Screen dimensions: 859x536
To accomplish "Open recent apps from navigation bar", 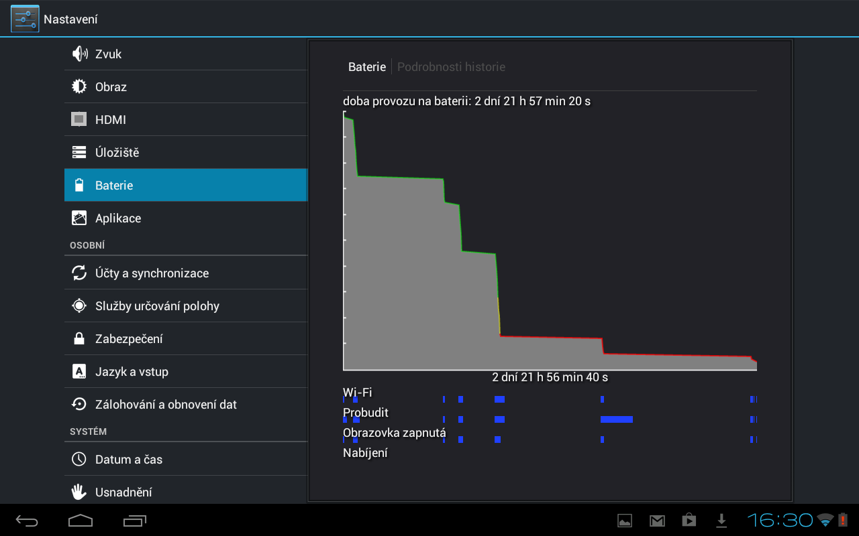I will pos(135,520).
